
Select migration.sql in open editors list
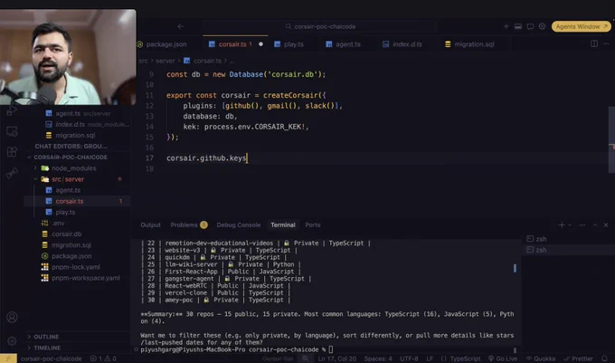[78, 136]
